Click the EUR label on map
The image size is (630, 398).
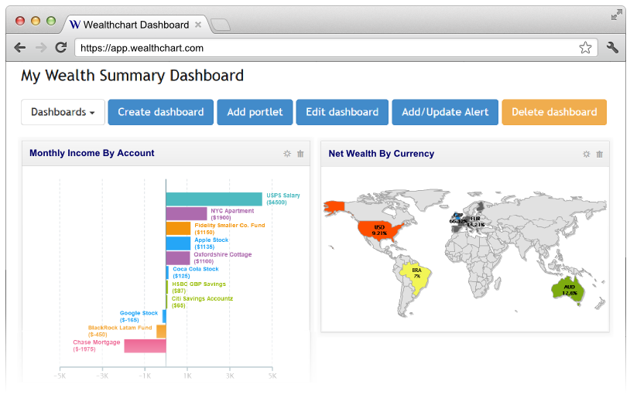point(475,219)
